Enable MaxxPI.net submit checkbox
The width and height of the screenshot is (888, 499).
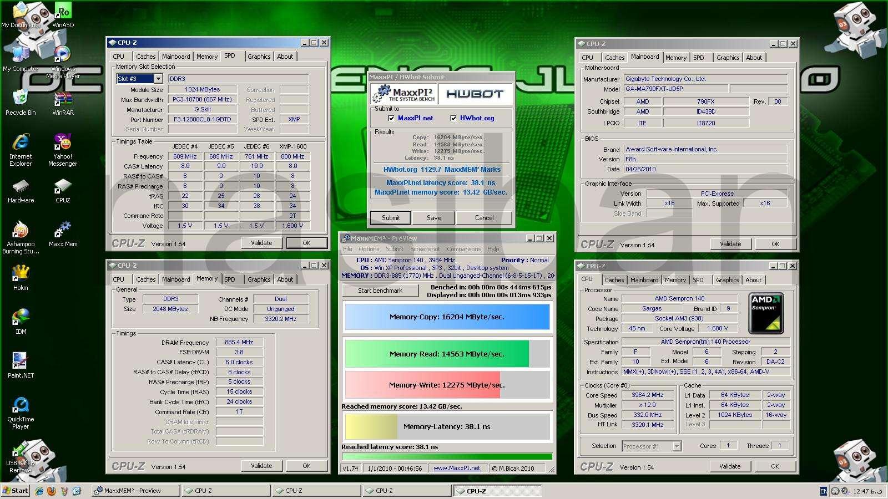pyautogui.click(x=391, y=118)
